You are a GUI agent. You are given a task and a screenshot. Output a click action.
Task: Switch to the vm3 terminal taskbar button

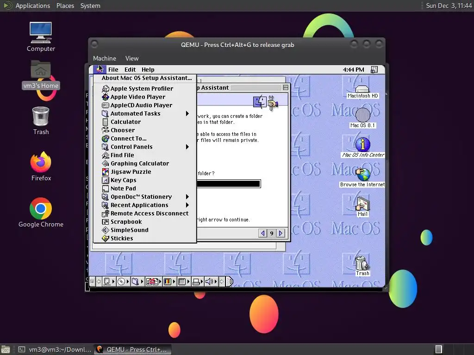pyautogui.click(x=55, y=349)
